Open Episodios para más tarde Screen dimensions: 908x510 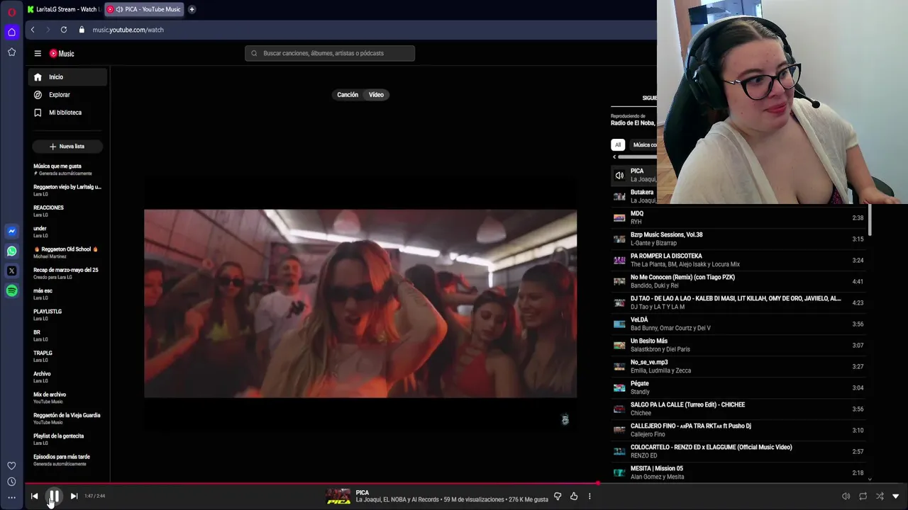coord(67,460)
